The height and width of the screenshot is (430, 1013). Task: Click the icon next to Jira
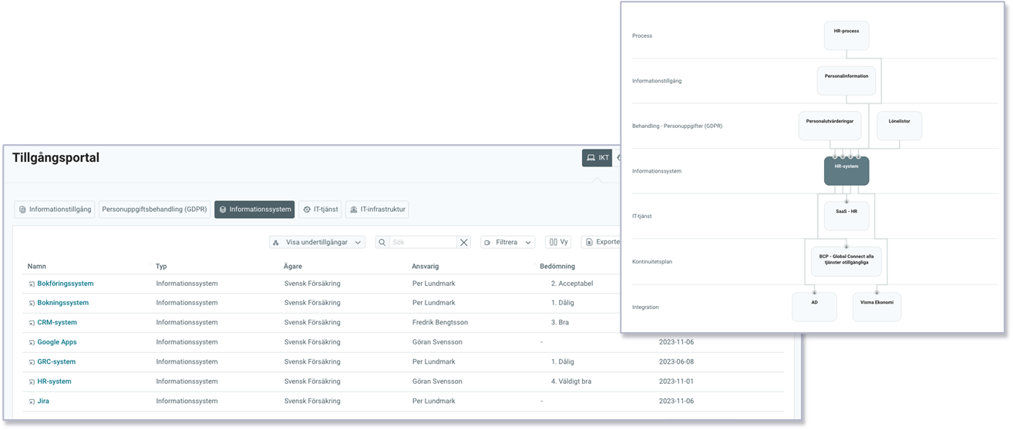(x=32, y=401)
